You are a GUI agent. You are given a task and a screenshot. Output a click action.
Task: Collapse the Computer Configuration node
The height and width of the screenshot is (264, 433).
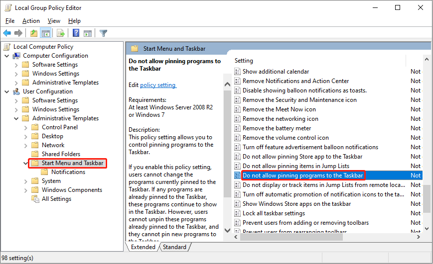click(x=7, y=56)
